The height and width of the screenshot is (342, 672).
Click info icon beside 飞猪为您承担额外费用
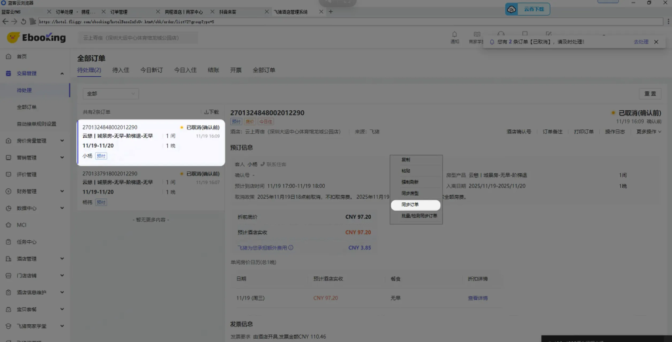[x=291, y=248]
